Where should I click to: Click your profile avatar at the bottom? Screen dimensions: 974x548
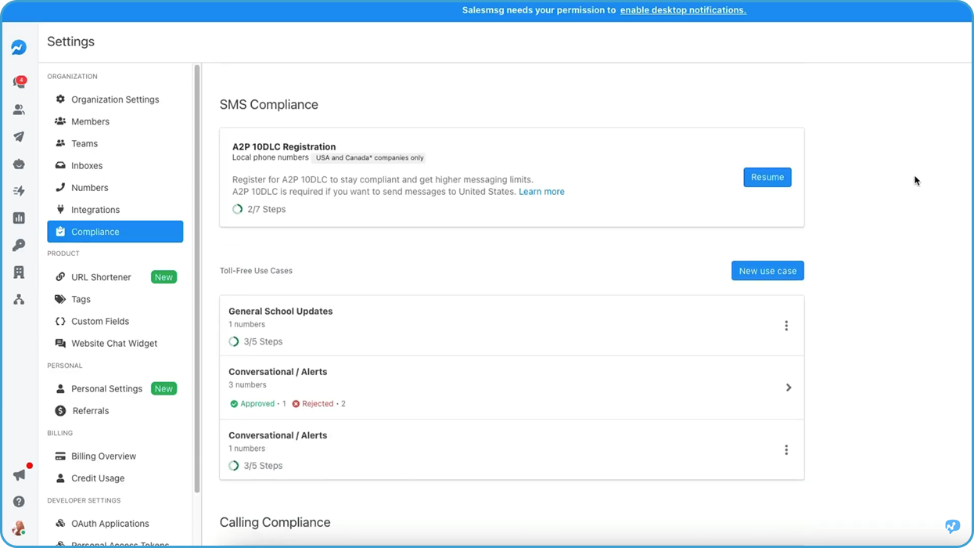coord(19,528)
